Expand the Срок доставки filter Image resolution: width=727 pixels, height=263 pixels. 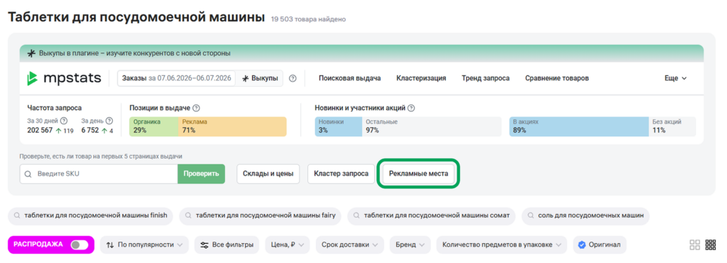(349, 245)
